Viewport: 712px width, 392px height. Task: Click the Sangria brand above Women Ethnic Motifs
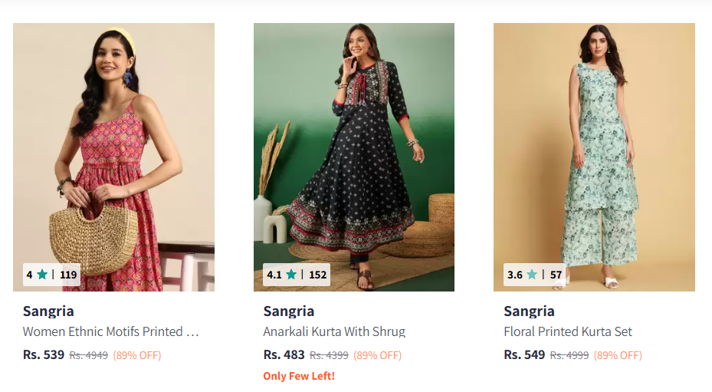[48, 311]
